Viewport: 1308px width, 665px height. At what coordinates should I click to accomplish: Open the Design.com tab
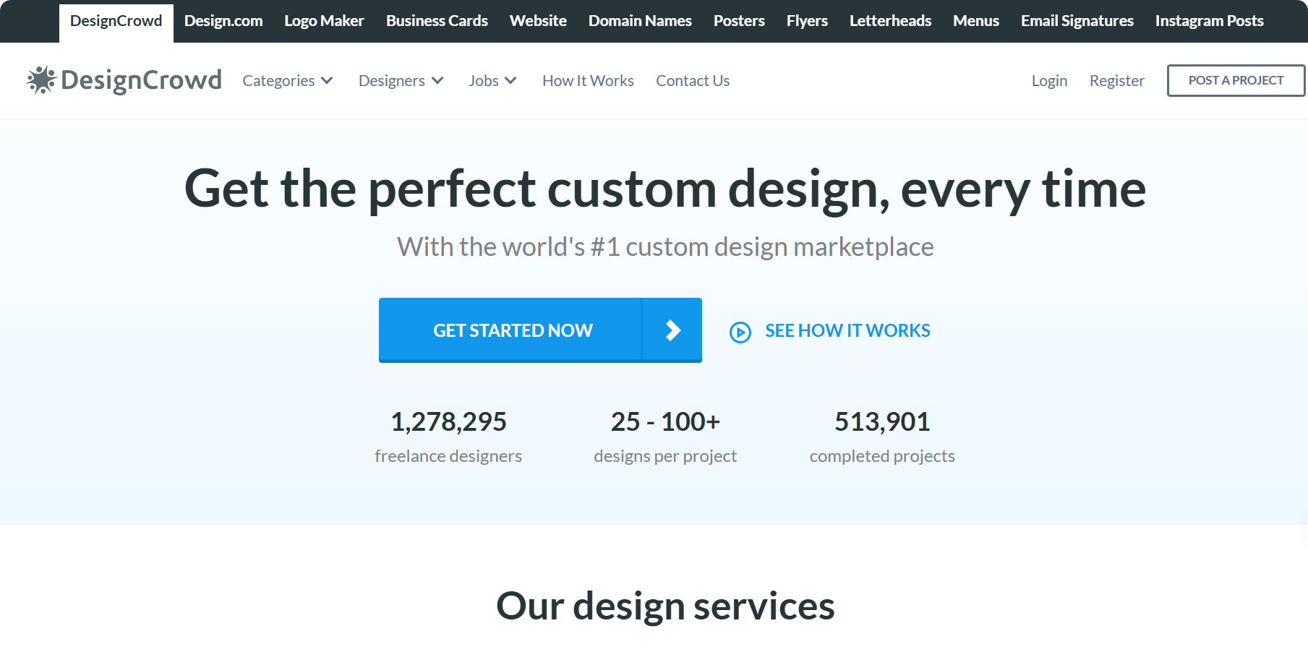point(223,21)
